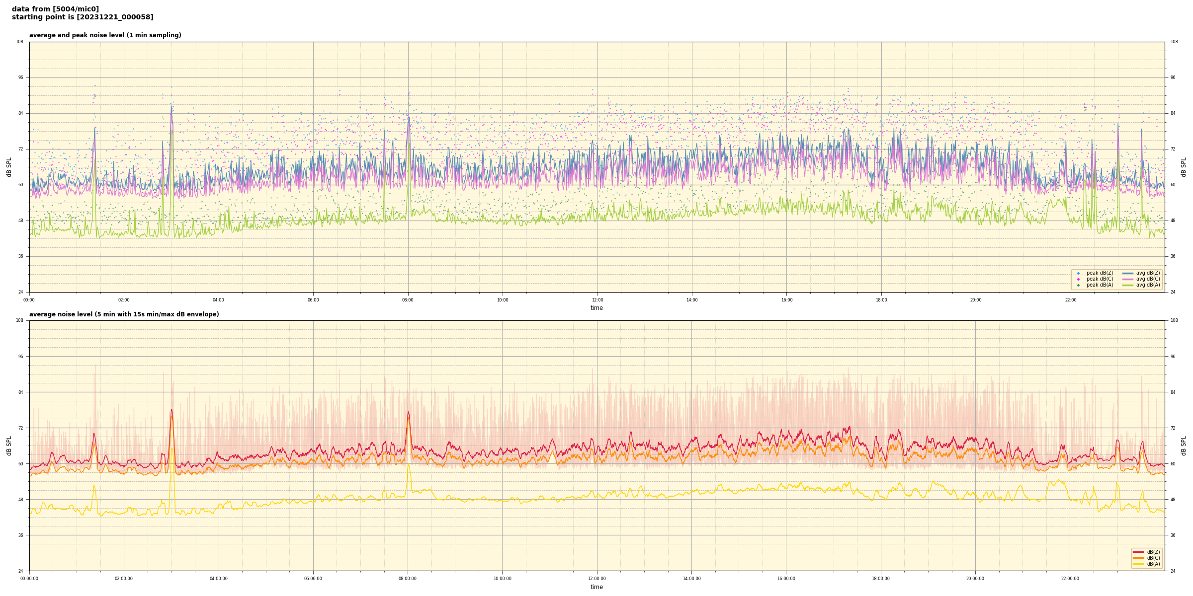Click the yellow dB(A) swatch in the bottom legend
Screen dimensions: 1193x596
(1138, 564)
